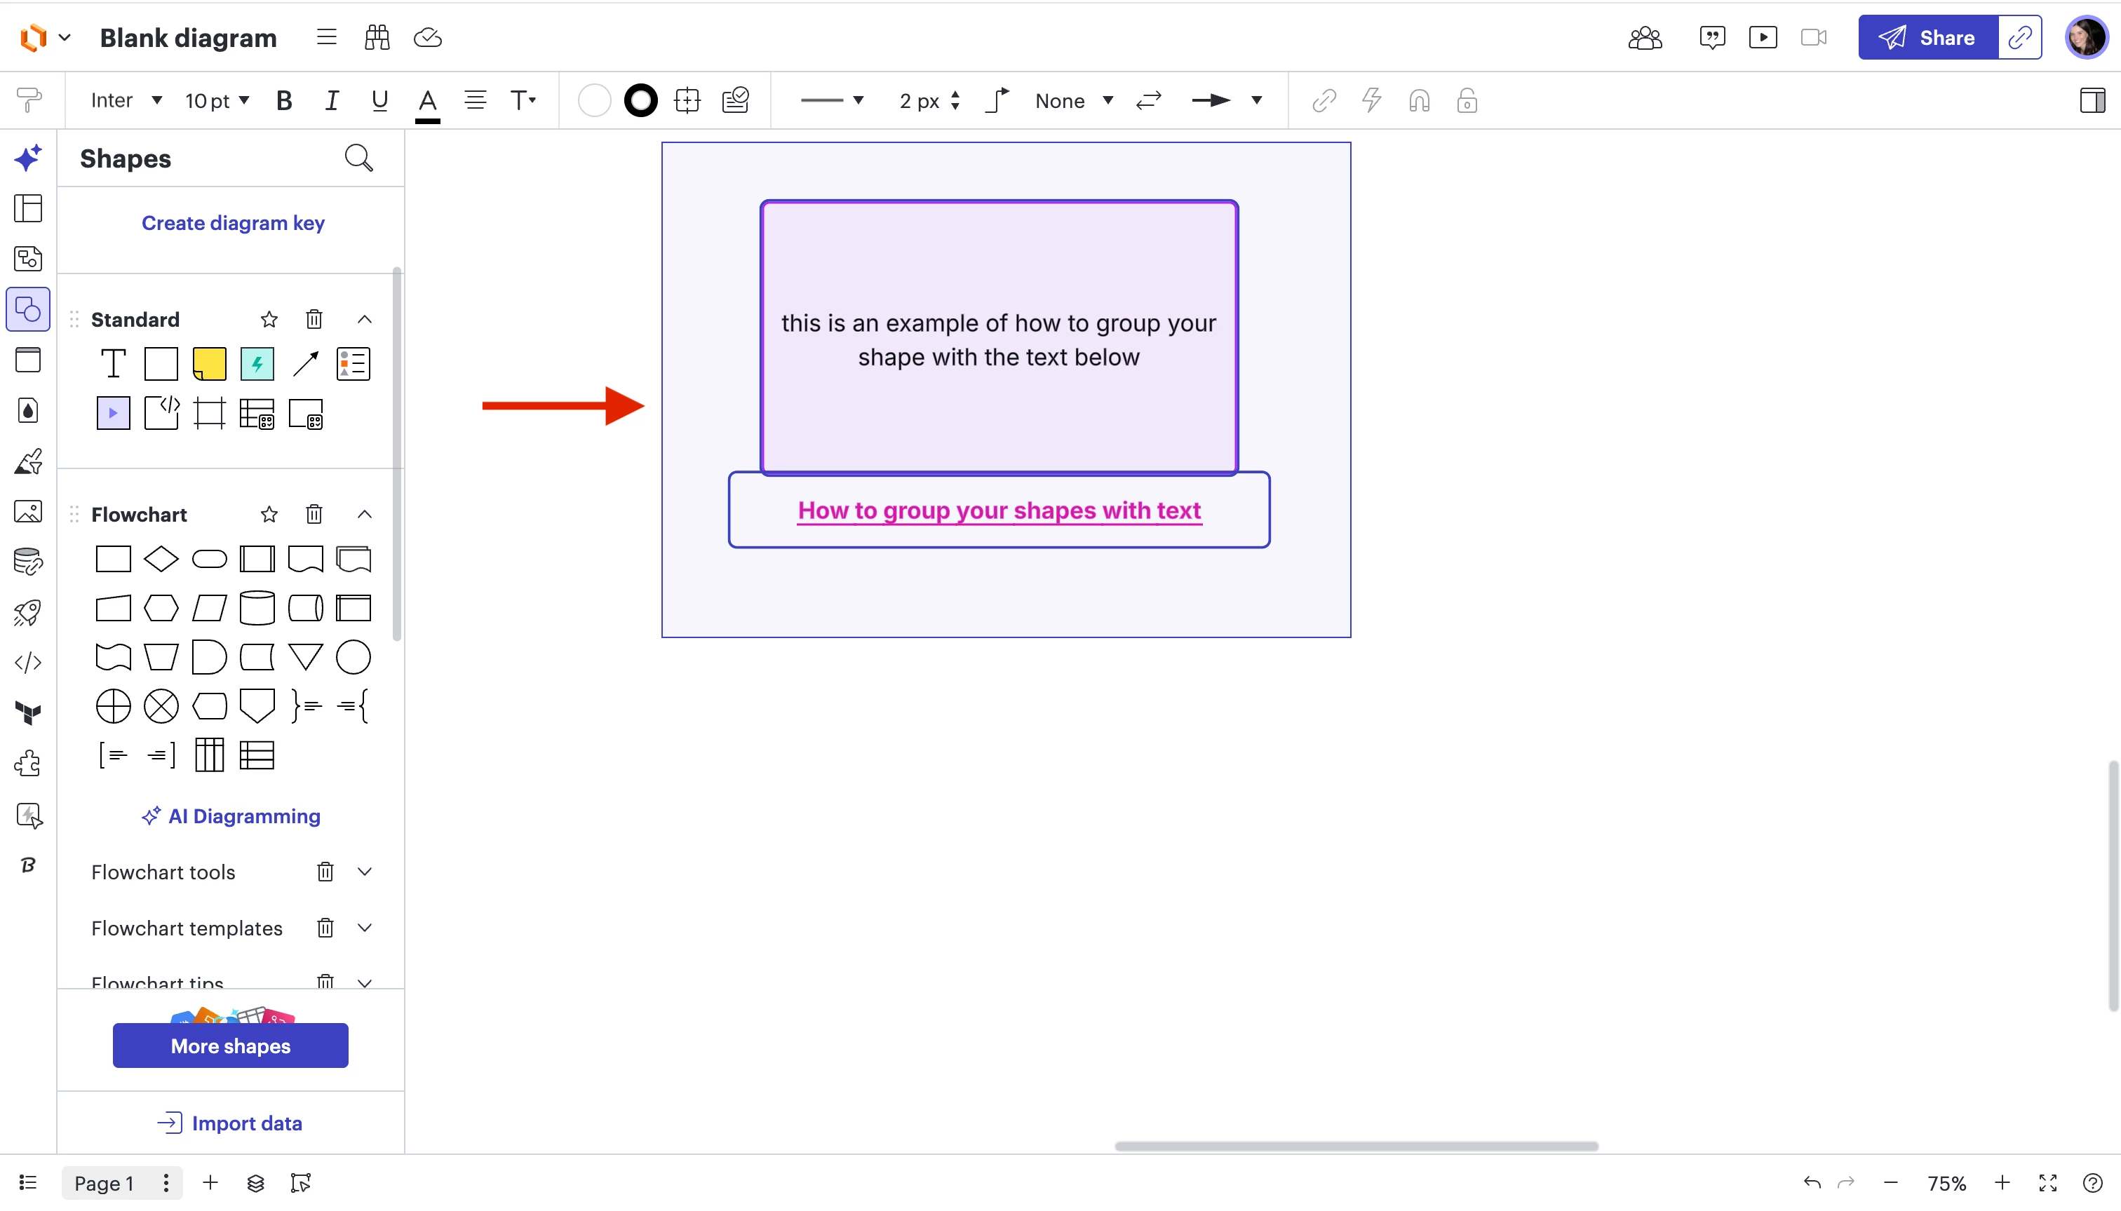Click the Create diagram key link
This screenshot has height=1211, width=2121.
point(233,223)
